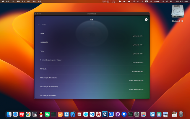The height and width of the screenshot is (119, 190).
Task: Launch Visual Studio Code from the Dock
Action: click(92, 114)
